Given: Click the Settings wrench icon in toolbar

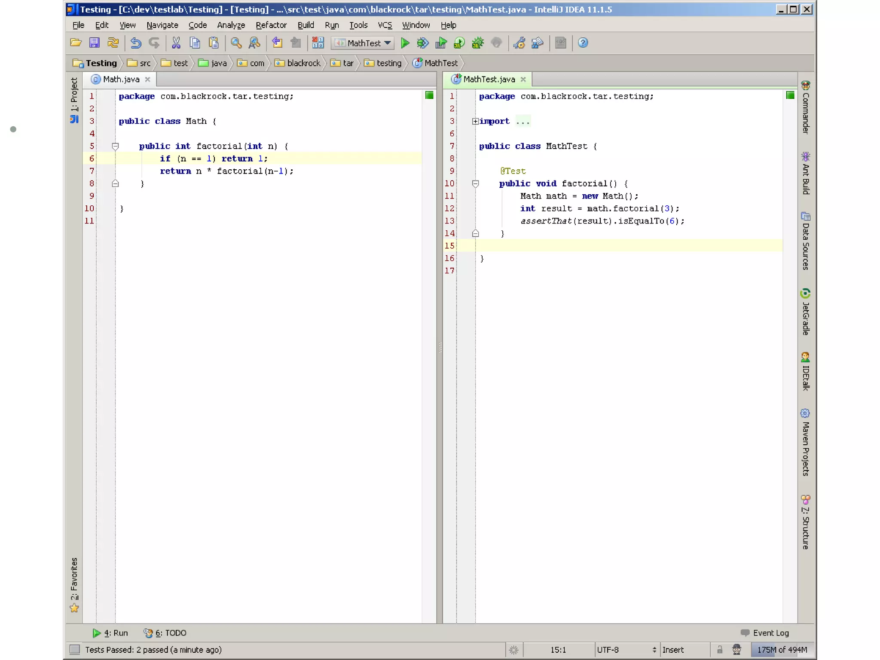Looking at the screenshot, I should [519, 43].
